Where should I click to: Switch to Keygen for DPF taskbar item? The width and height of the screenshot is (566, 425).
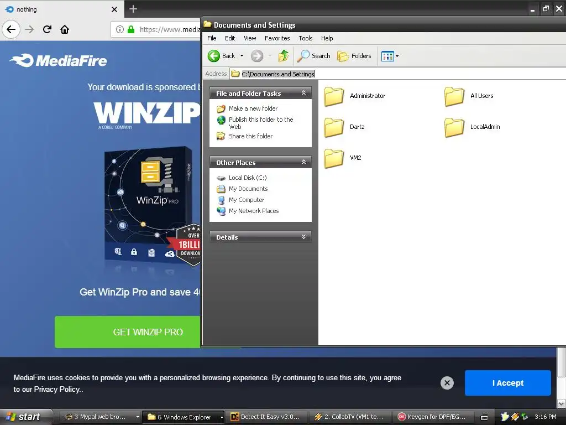pos(432,417)
